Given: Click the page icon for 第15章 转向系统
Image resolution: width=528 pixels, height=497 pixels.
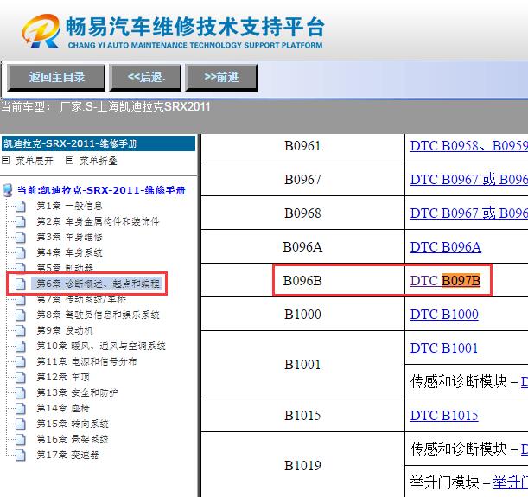Looking at the screenshot, I should 20,424.
